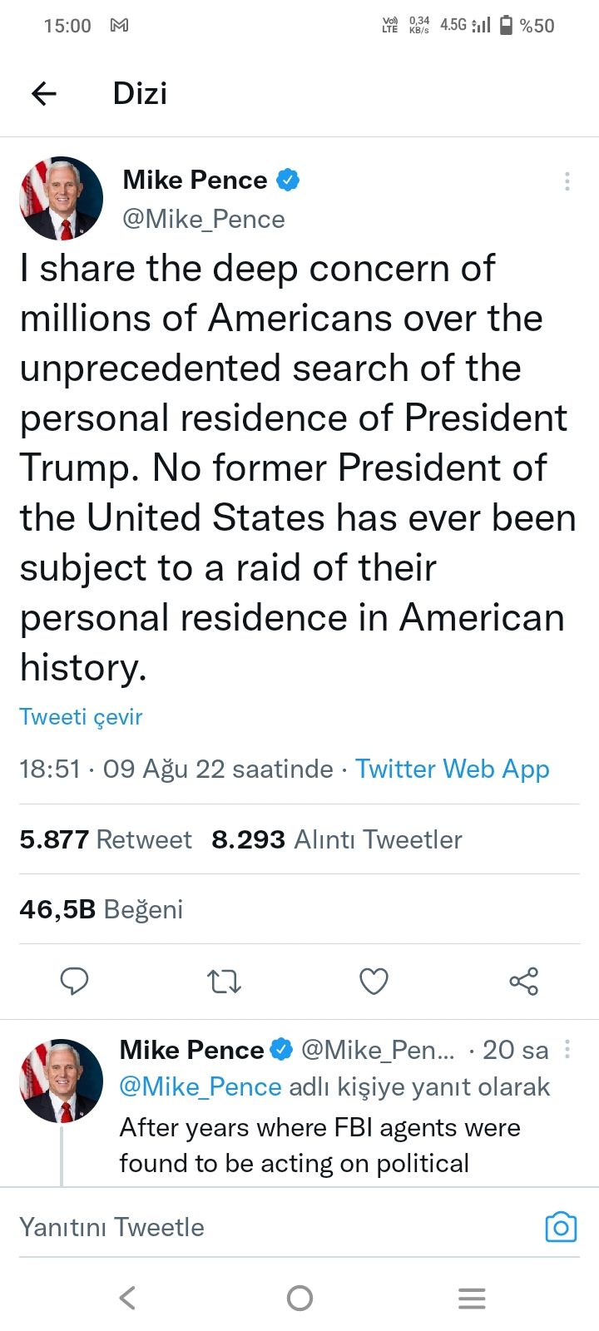
Task: Open the camera icon in reply bar
Action: pos(561,1227)
